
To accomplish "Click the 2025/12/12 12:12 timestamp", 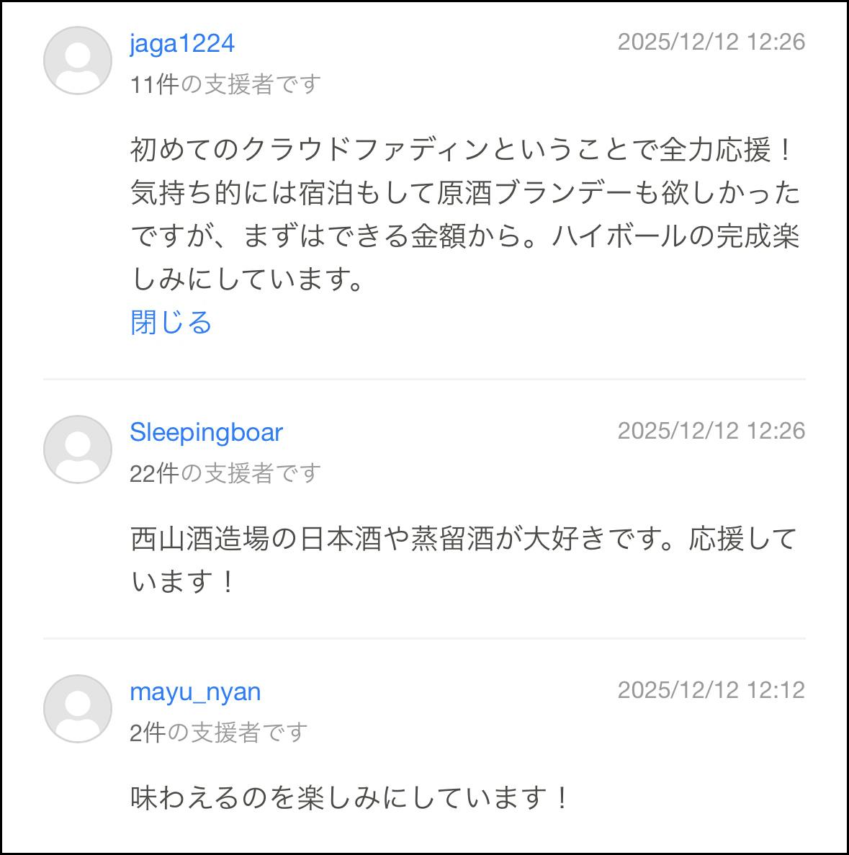I will [711, 690].
